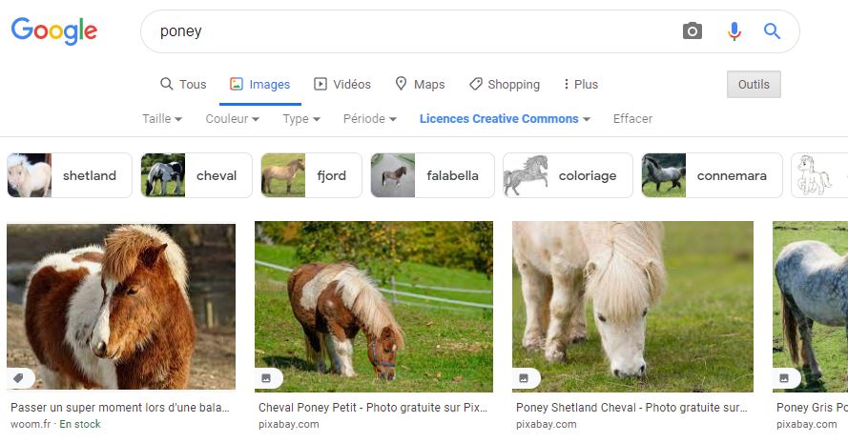Screen dimensions: 848x443
Task: Expand the Taille size filter
Action: 162,119
